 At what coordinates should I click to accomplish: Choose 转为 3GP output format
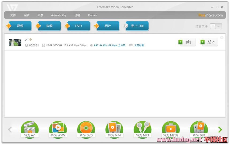199,130
